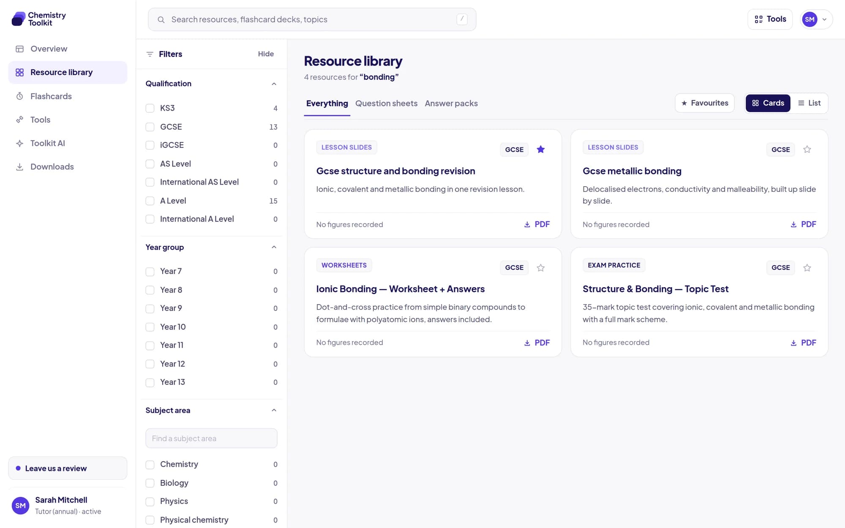Check the Chemistry subject area box
Image resolution: width=845 pixels, height=528 pixels.
tap(150, 465)
